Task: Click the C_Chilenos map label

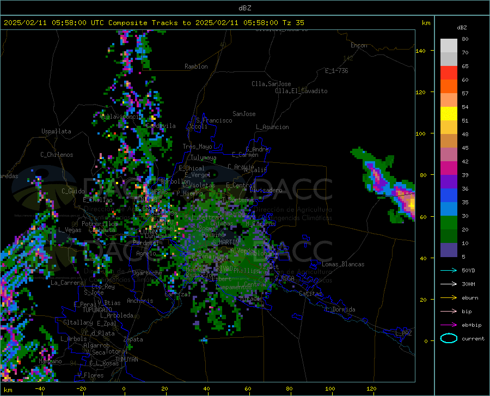Action: point(57,155)
